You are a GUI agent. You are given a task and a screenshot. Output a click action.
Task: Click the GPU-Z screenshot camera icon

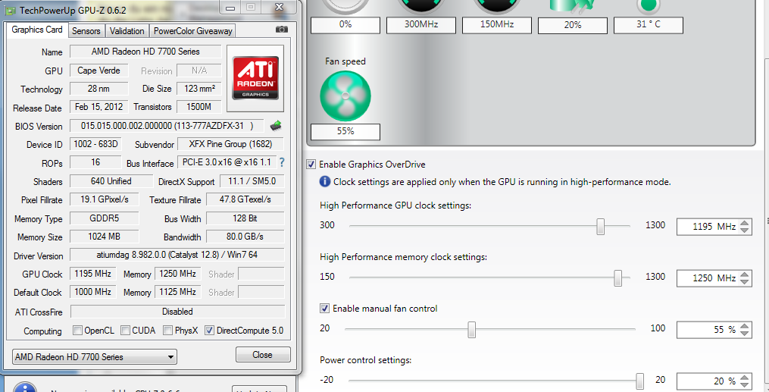point(282,30)
